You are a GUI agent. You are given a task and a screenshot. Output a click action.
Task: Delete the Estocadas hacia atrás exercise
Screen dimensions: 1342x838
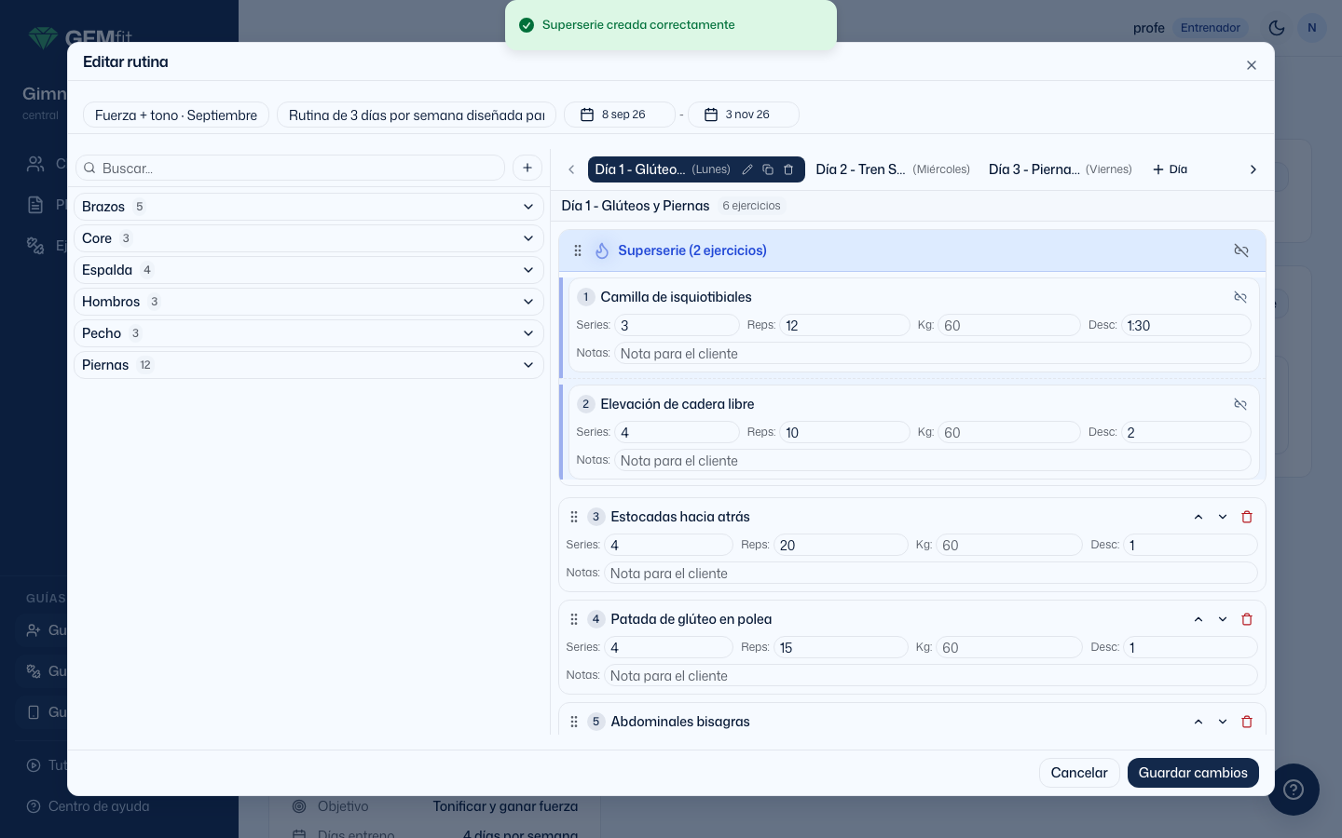point(1247,517)
